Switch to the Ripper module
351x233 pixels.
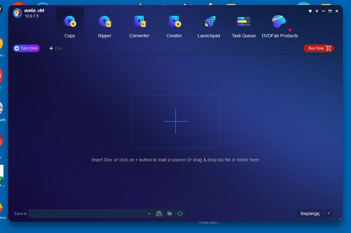[x=105, y=26]
